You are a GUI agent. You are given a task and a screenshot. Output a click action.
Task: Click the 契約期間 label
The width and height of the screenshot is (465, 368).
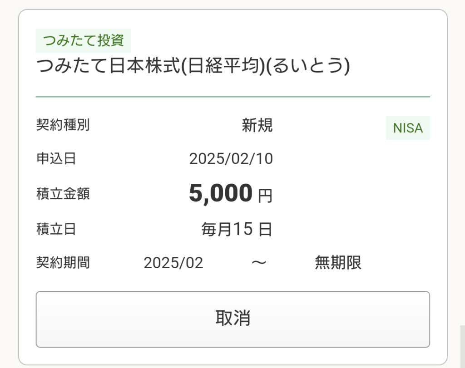tap(63, 263)
